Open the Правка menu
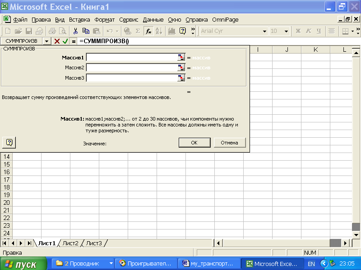The image size is (361, 270). [x=41, y=20]
